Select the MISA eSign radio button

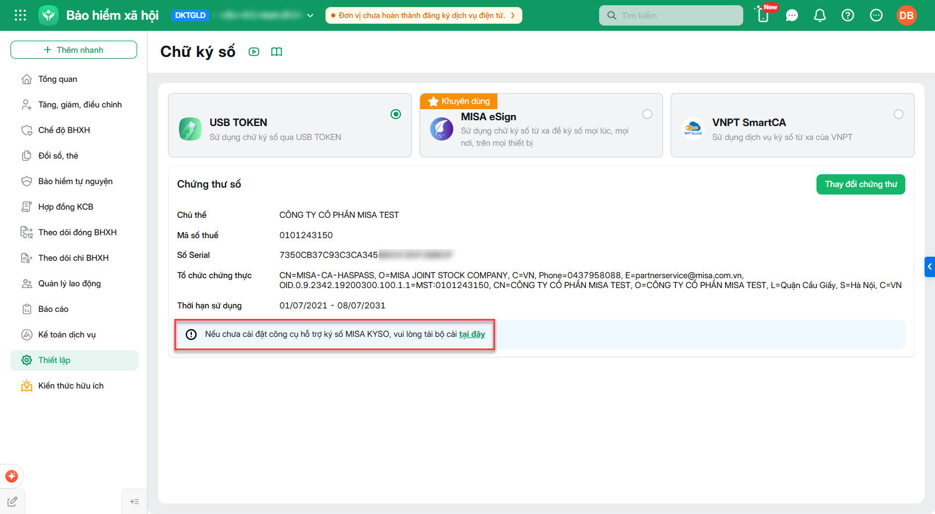pyautogui.click(x=647, y=114)
